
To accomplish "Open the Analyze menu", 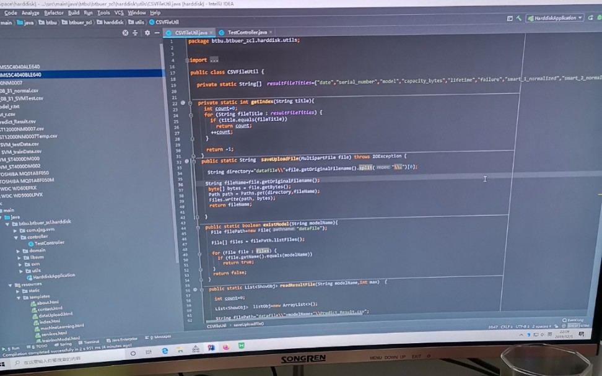I will pos(30,12).
